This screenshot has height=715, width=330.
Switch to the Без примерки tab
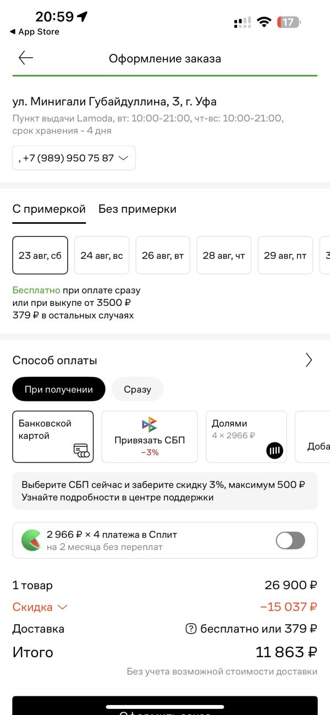pyautogui.click(x=137, y=209)
